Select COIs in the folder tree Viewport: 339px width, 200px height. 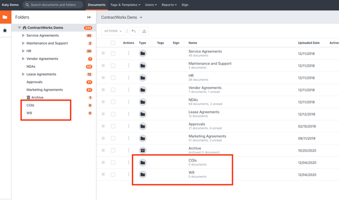30,105
